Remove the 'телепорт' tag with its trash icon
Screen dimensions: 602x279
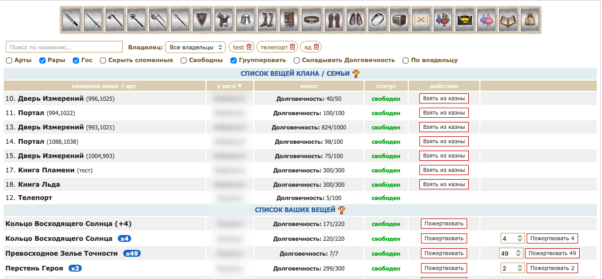(293, 47)
